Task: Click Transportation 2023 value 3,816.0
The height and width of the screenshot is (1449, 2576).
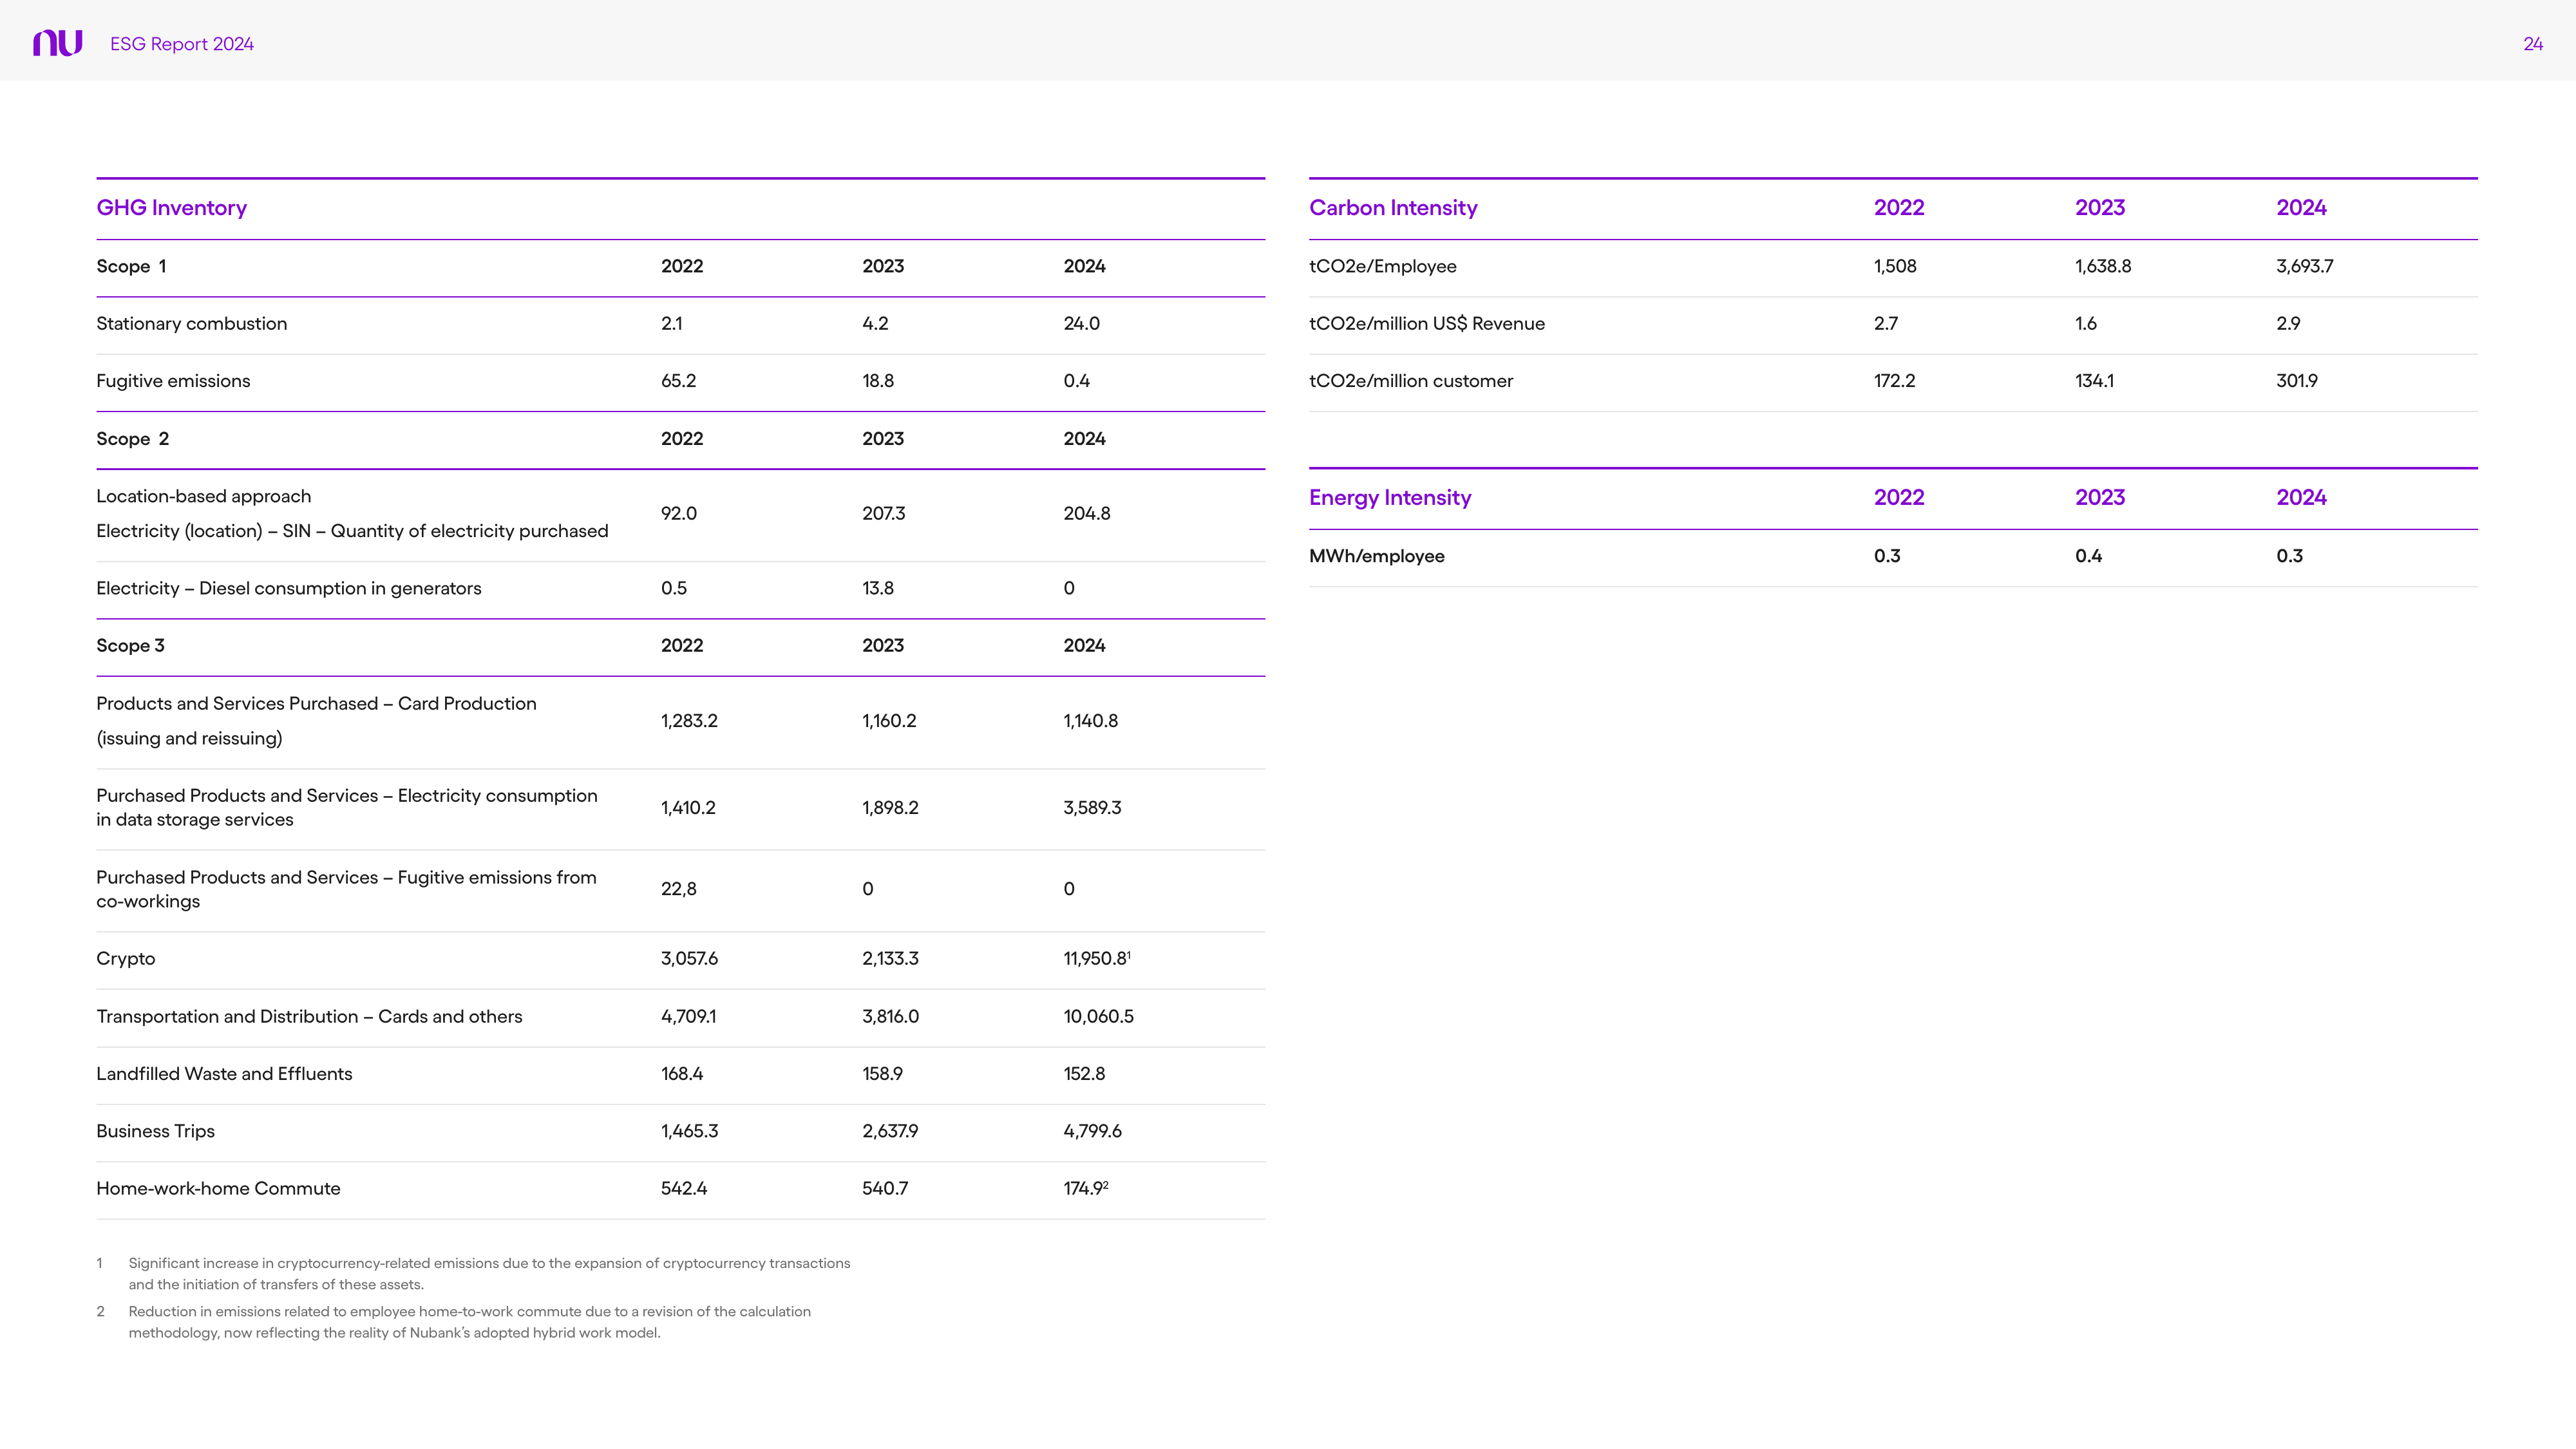Action: 890,1017
